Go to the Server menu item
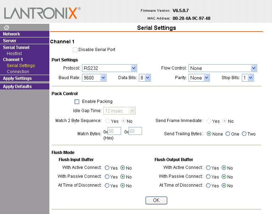This screenshot has width=272, height=214. tap(10, 41)
